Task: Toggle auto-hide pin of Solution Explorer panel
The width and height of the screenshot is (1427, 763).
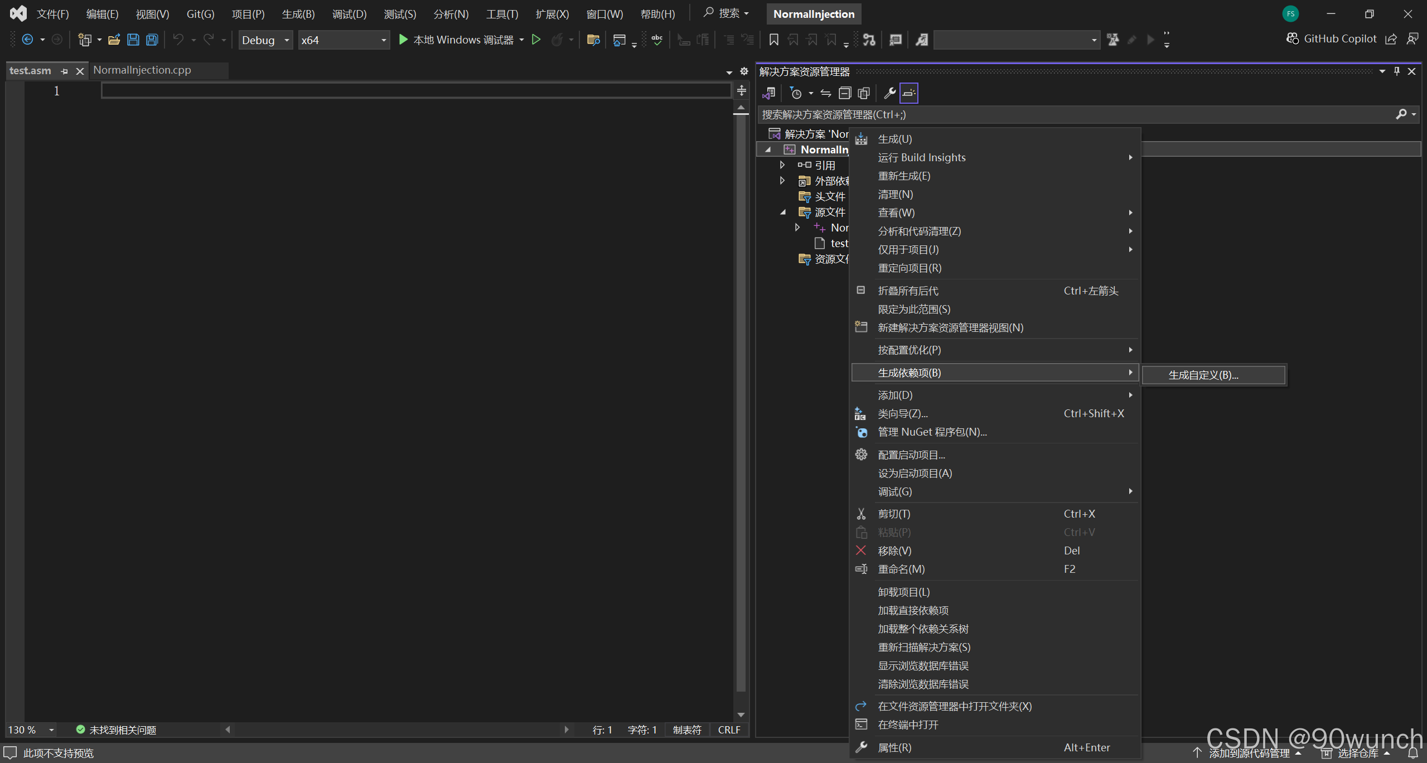Action: coord(1397,71)
